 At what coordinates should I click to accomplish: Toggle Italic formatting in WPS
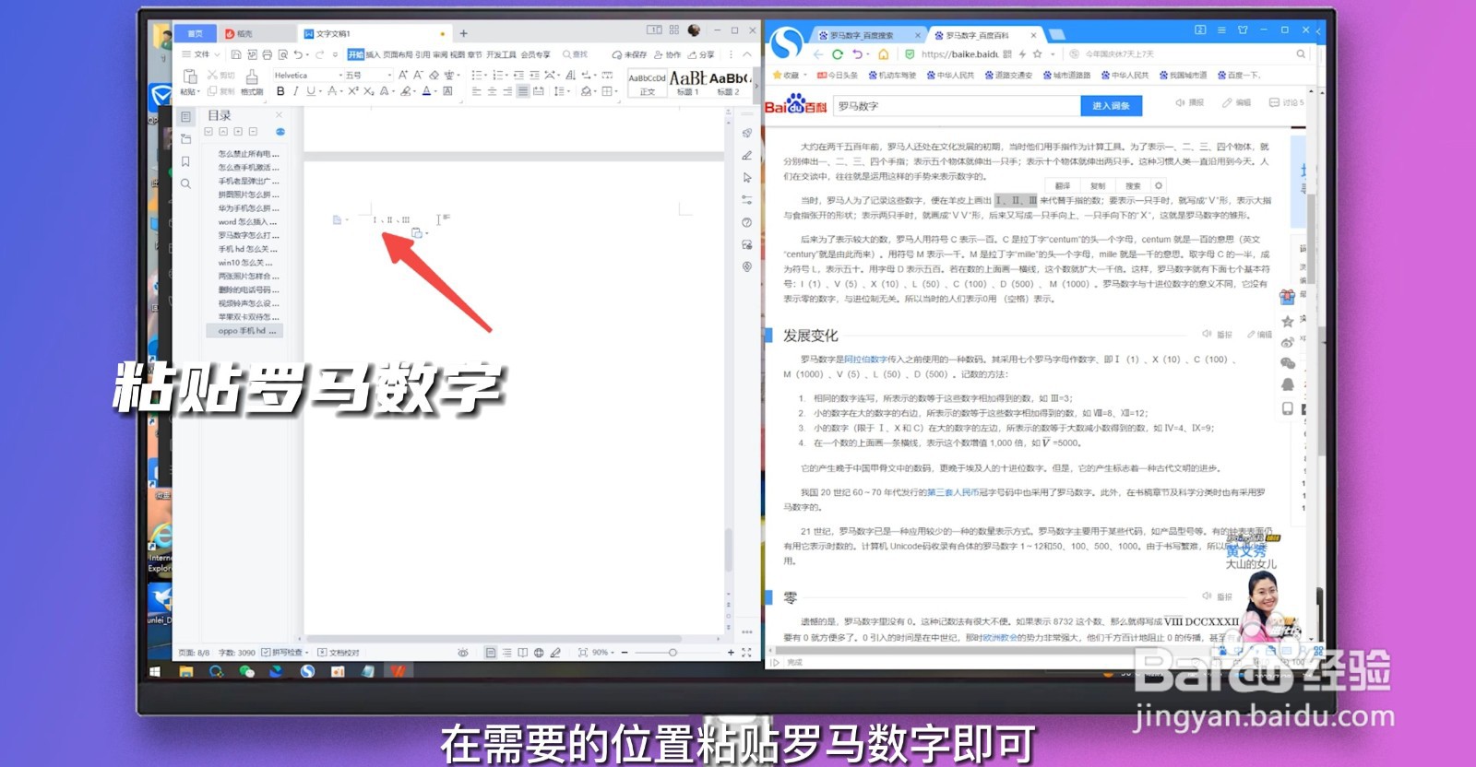[295, 91]
